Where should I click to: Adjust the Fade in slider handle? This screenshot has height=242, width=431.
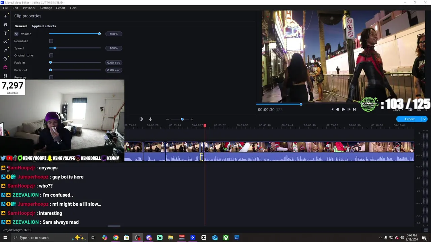pos(51,63)
